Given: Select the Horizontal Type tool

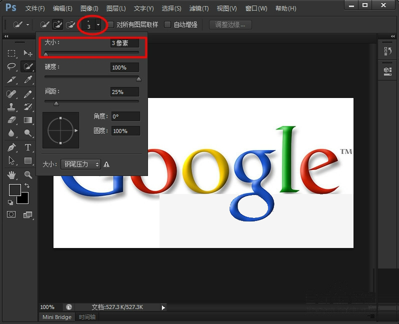Looking at the screenshot, I should point(27,147).
